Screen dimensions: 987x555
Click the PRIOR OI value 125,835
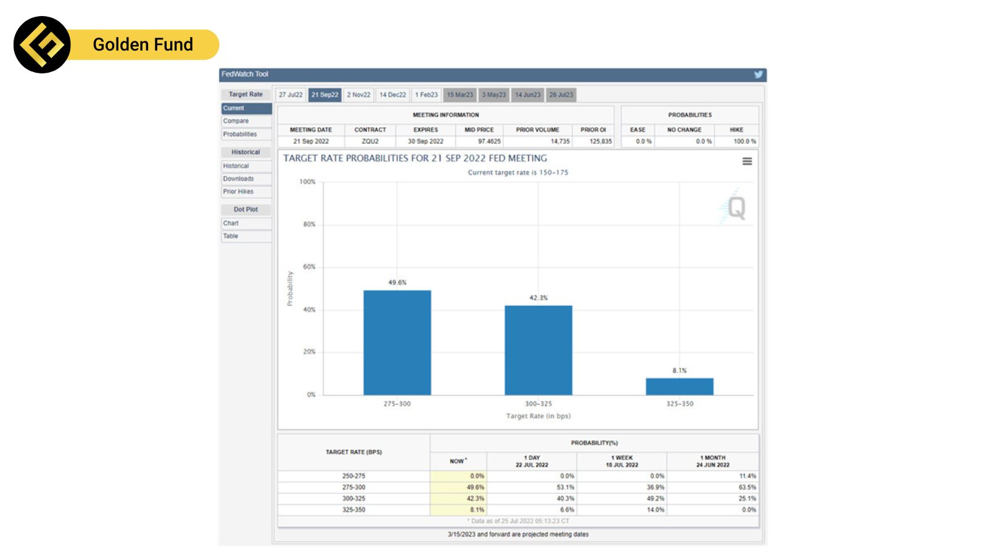601,142
